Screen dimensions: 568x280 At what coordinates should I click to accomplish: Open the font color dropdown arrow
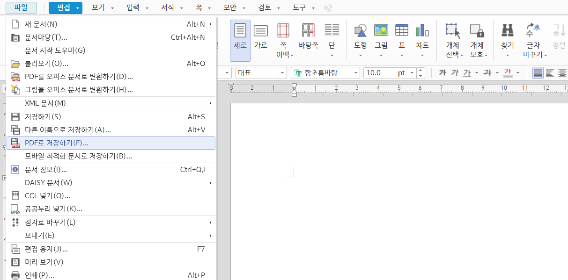[x=517, y=73]
